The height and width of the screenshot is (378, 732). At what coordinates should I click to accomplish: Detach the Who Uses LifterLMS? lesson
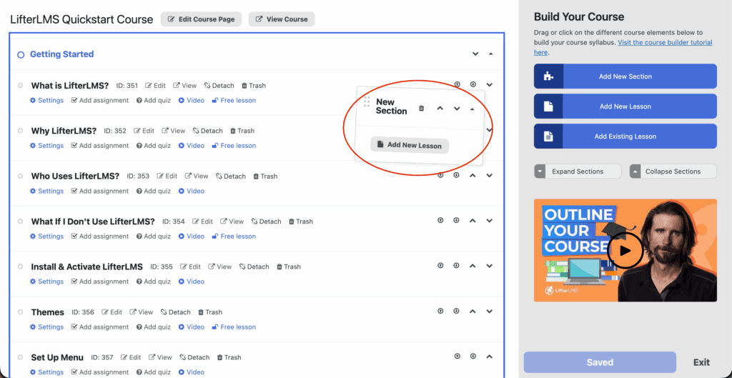(231, 176)
